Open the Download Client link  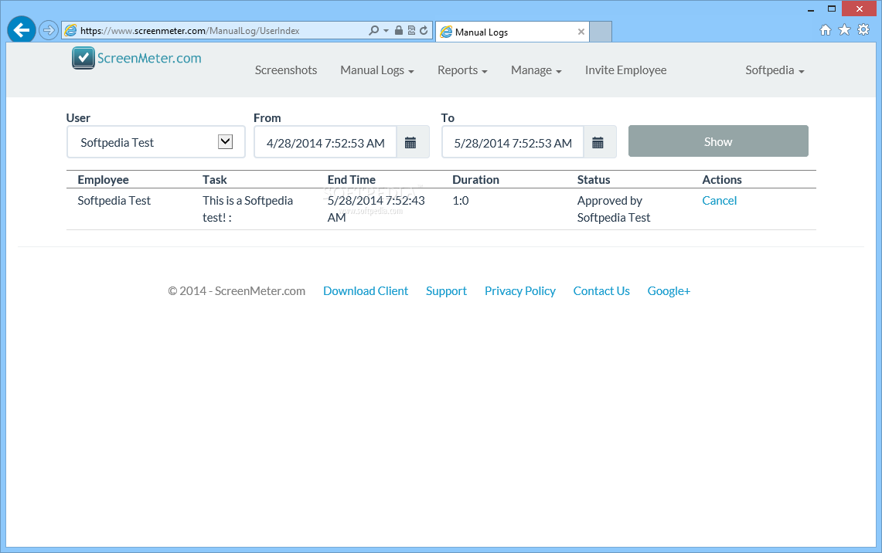pyautogui.click(x=366, y=291)
